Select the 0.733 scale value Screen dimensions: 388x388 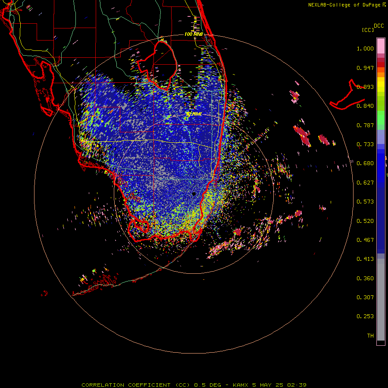point(365,144)
